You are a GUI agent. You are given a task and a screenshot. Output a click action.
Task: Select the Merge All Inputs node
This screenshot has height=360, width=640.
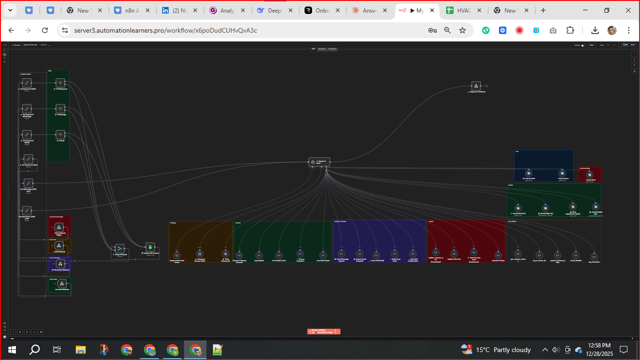[x=120, y=249]
